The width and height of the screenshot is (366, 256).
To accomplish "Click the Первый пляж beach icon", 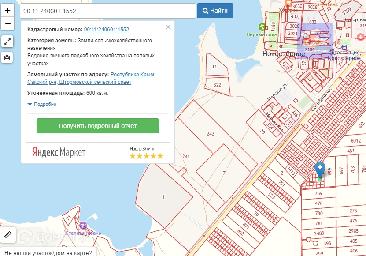I will click(x=262, y=27).
